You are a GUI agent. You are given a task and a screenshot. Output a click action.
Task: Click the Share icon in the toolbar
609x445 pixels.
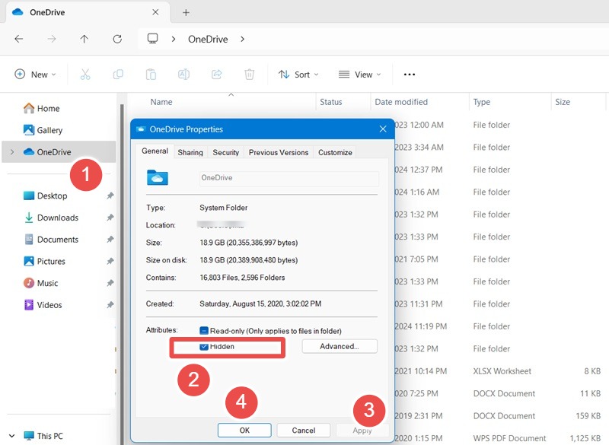(216, 74)
